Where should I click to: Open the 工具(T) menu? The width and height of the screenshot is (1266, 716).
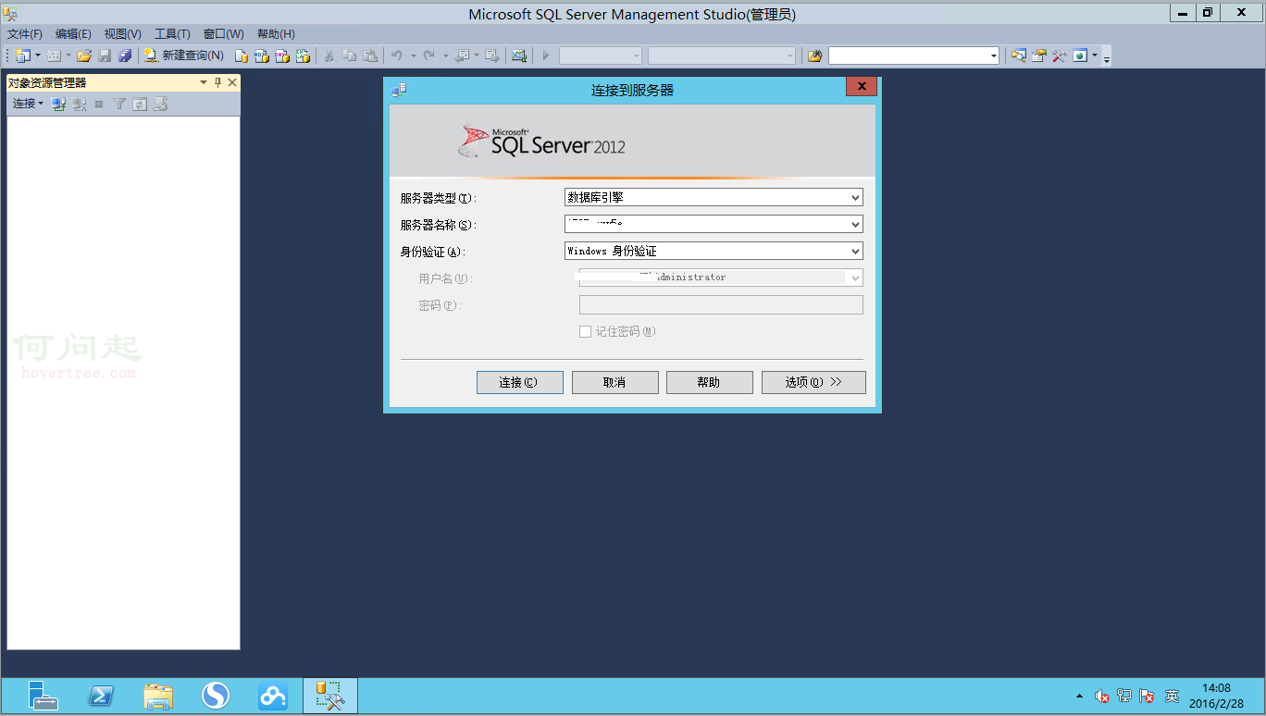(x=172, y=34)
